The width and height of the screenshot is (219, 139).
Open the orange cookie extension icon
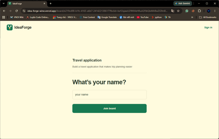point(193,11)
